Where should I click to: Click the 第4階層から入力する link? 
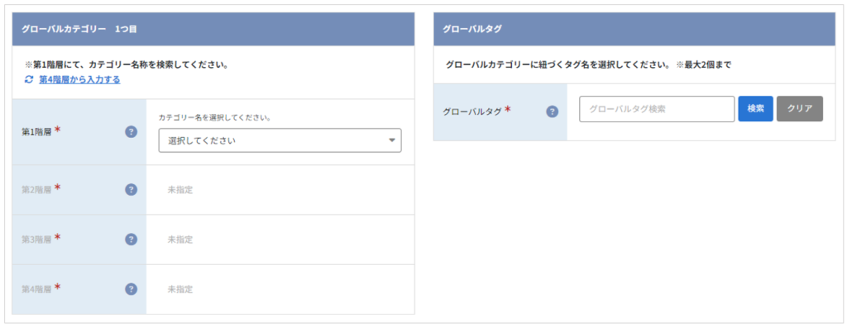pyautogui.click(x=79, y=79)
